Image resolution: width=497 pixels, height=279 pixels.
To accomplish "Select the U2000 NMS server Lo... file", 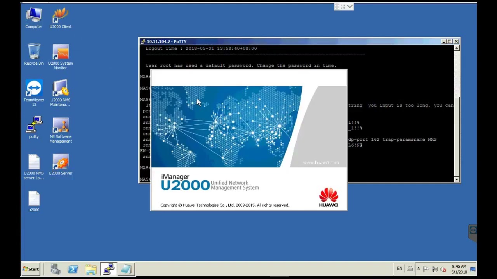I will pos(34,167).
